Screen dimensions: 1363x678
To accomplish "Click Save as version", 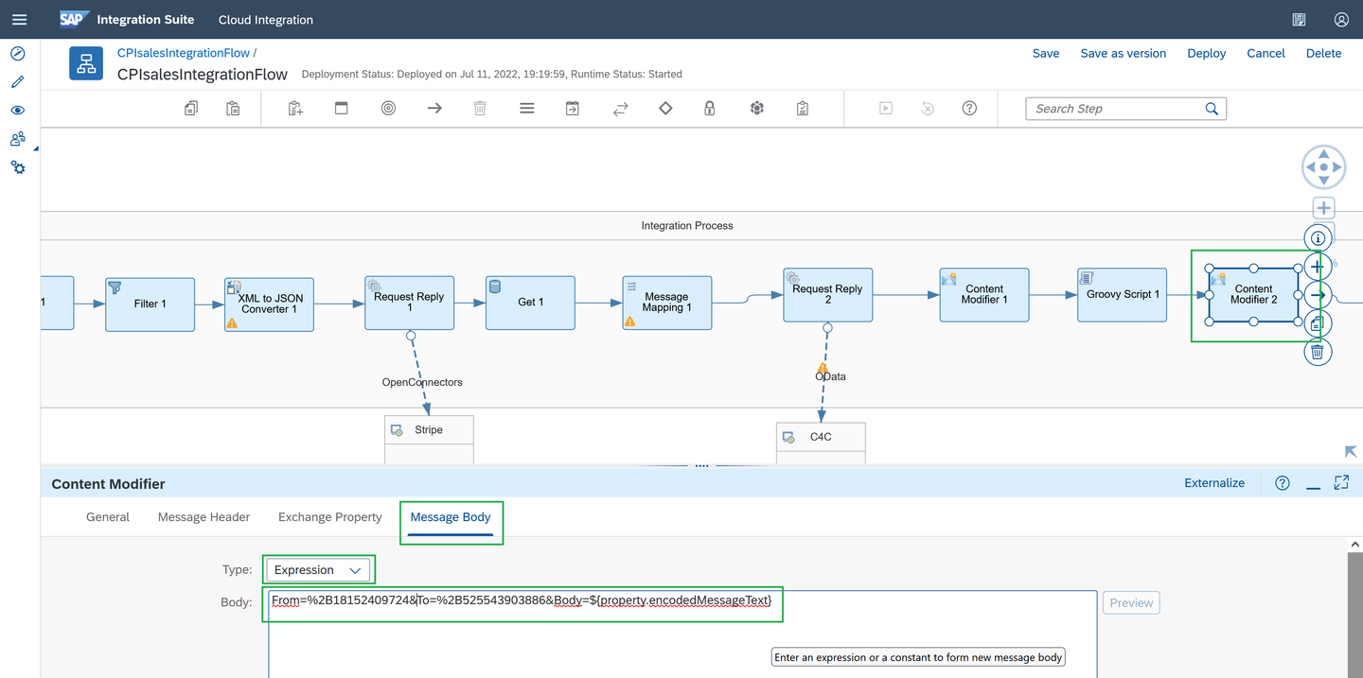I will (1124, 53).
